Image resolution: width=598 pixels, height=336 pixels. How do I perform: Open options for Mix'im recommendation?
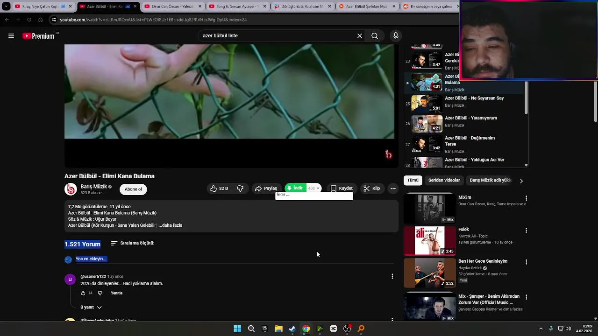click(526, 198)
